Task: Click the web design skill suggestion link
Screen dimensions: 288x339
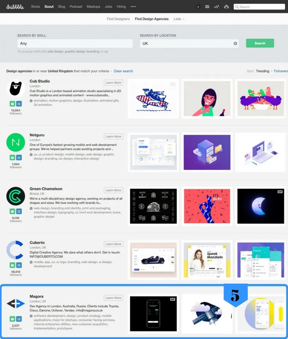Action: point(56,52)
